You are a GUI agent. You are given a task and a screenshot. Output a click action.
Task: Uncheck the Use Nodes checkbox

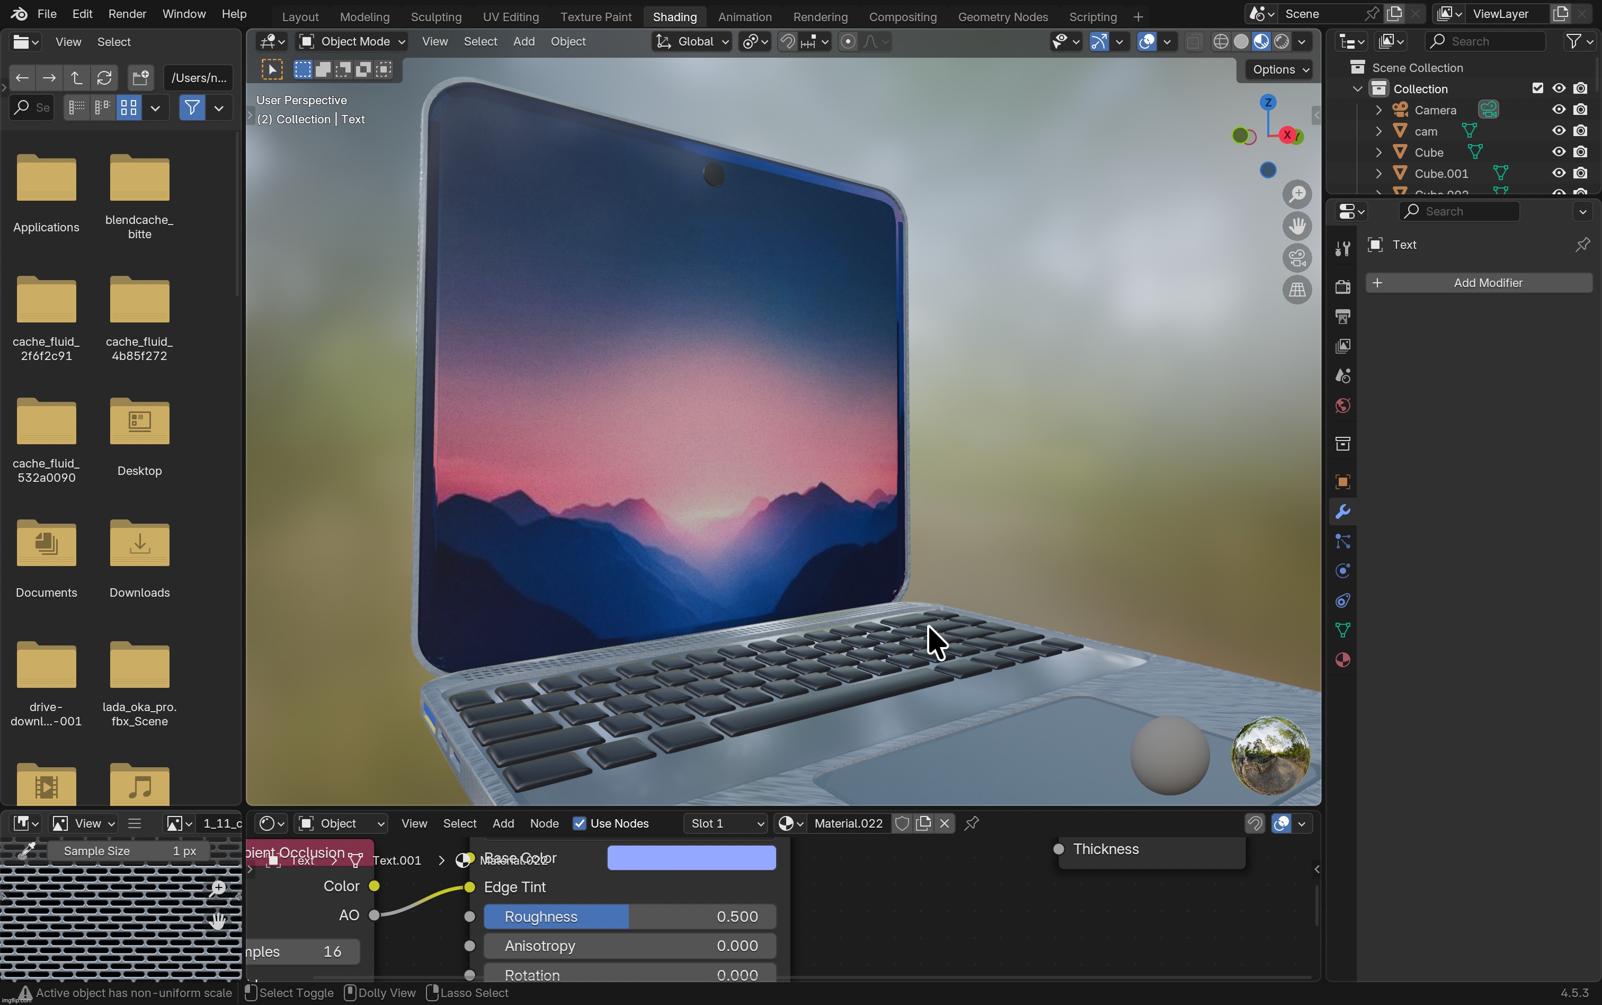tap(579, 823)
